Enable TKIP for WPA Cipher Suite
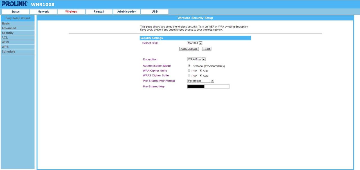 (189, 71)
